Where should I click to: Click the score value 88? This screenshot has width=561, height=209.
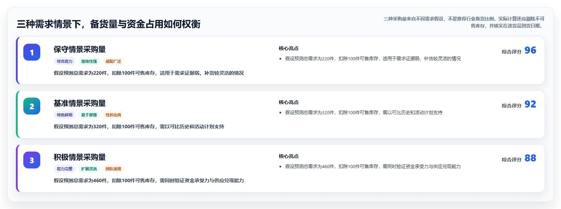[x=530, y=158]
